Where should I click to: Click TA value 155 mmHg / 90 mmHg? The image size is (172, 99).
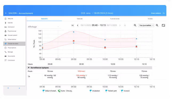[81, 76]
